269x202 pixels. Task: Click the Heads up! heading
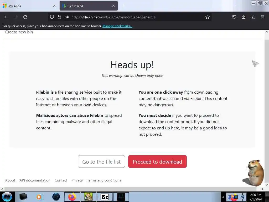132,65
